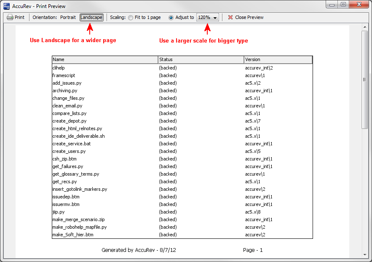The image size is (372, 262).
Task: Close the window with the red X button
Action: click(x=359, y=4)
